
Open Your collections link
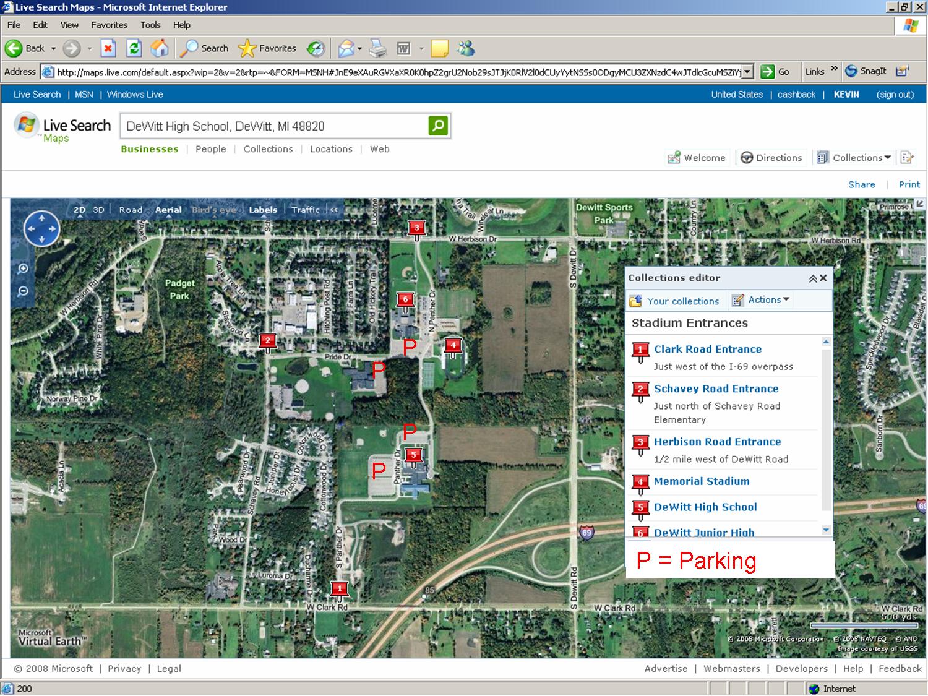coord(682,301)
